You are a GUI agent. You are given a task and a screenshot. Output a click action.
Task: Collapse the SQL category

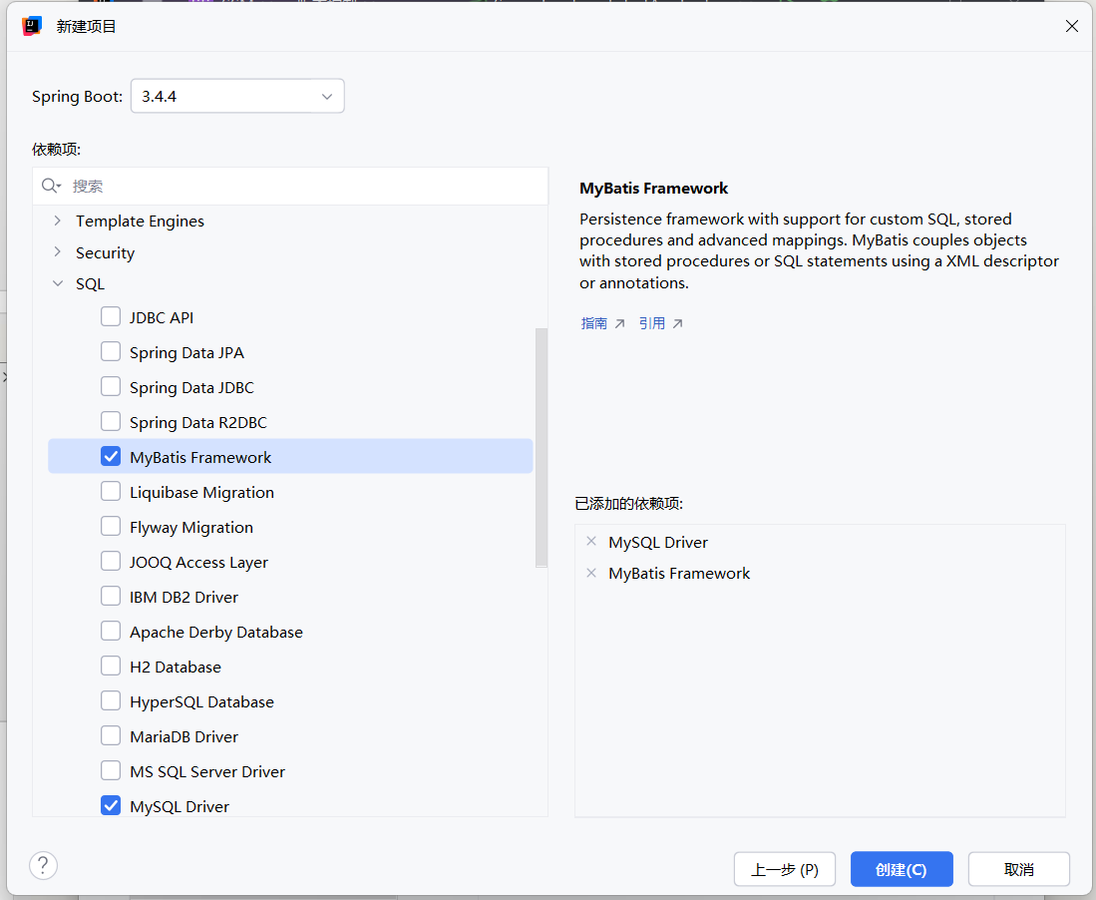click(57, 284)
